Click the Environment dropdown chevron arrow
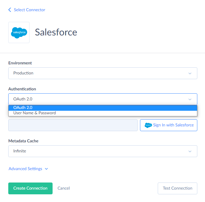205x202 pixels. (190, 73)
